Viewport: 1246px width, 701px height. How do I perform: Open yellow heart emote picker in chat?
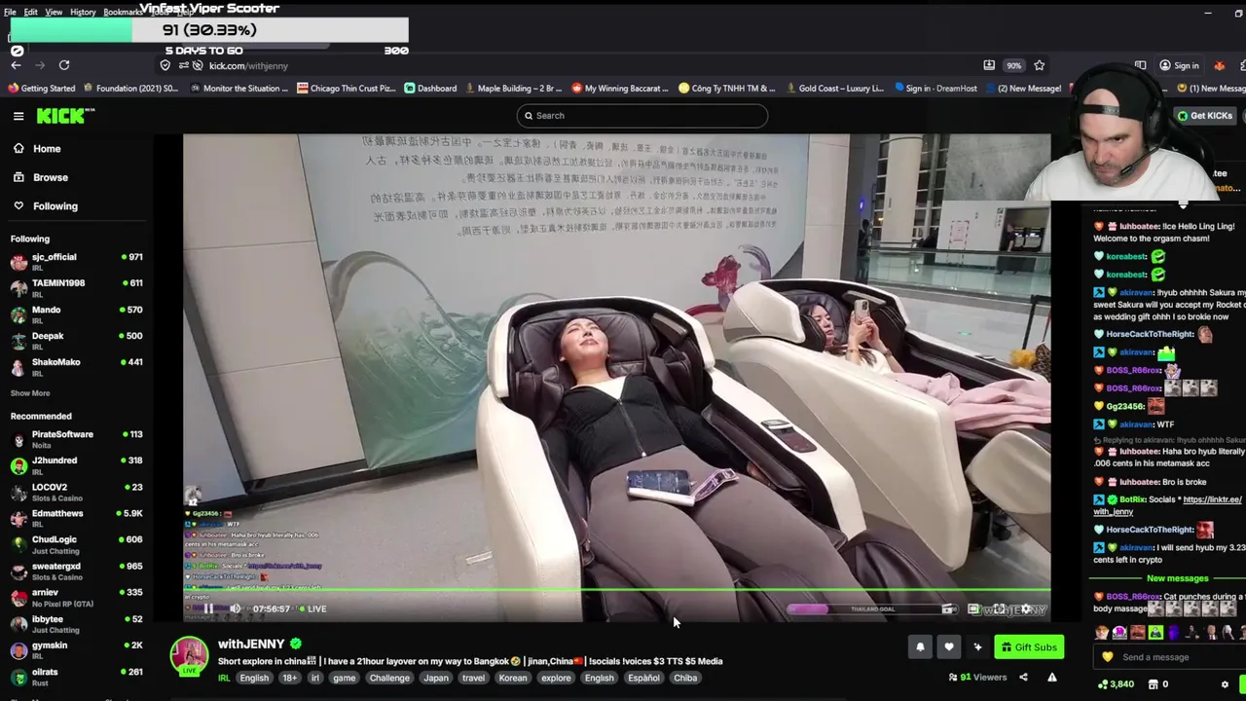[1107, 657]
